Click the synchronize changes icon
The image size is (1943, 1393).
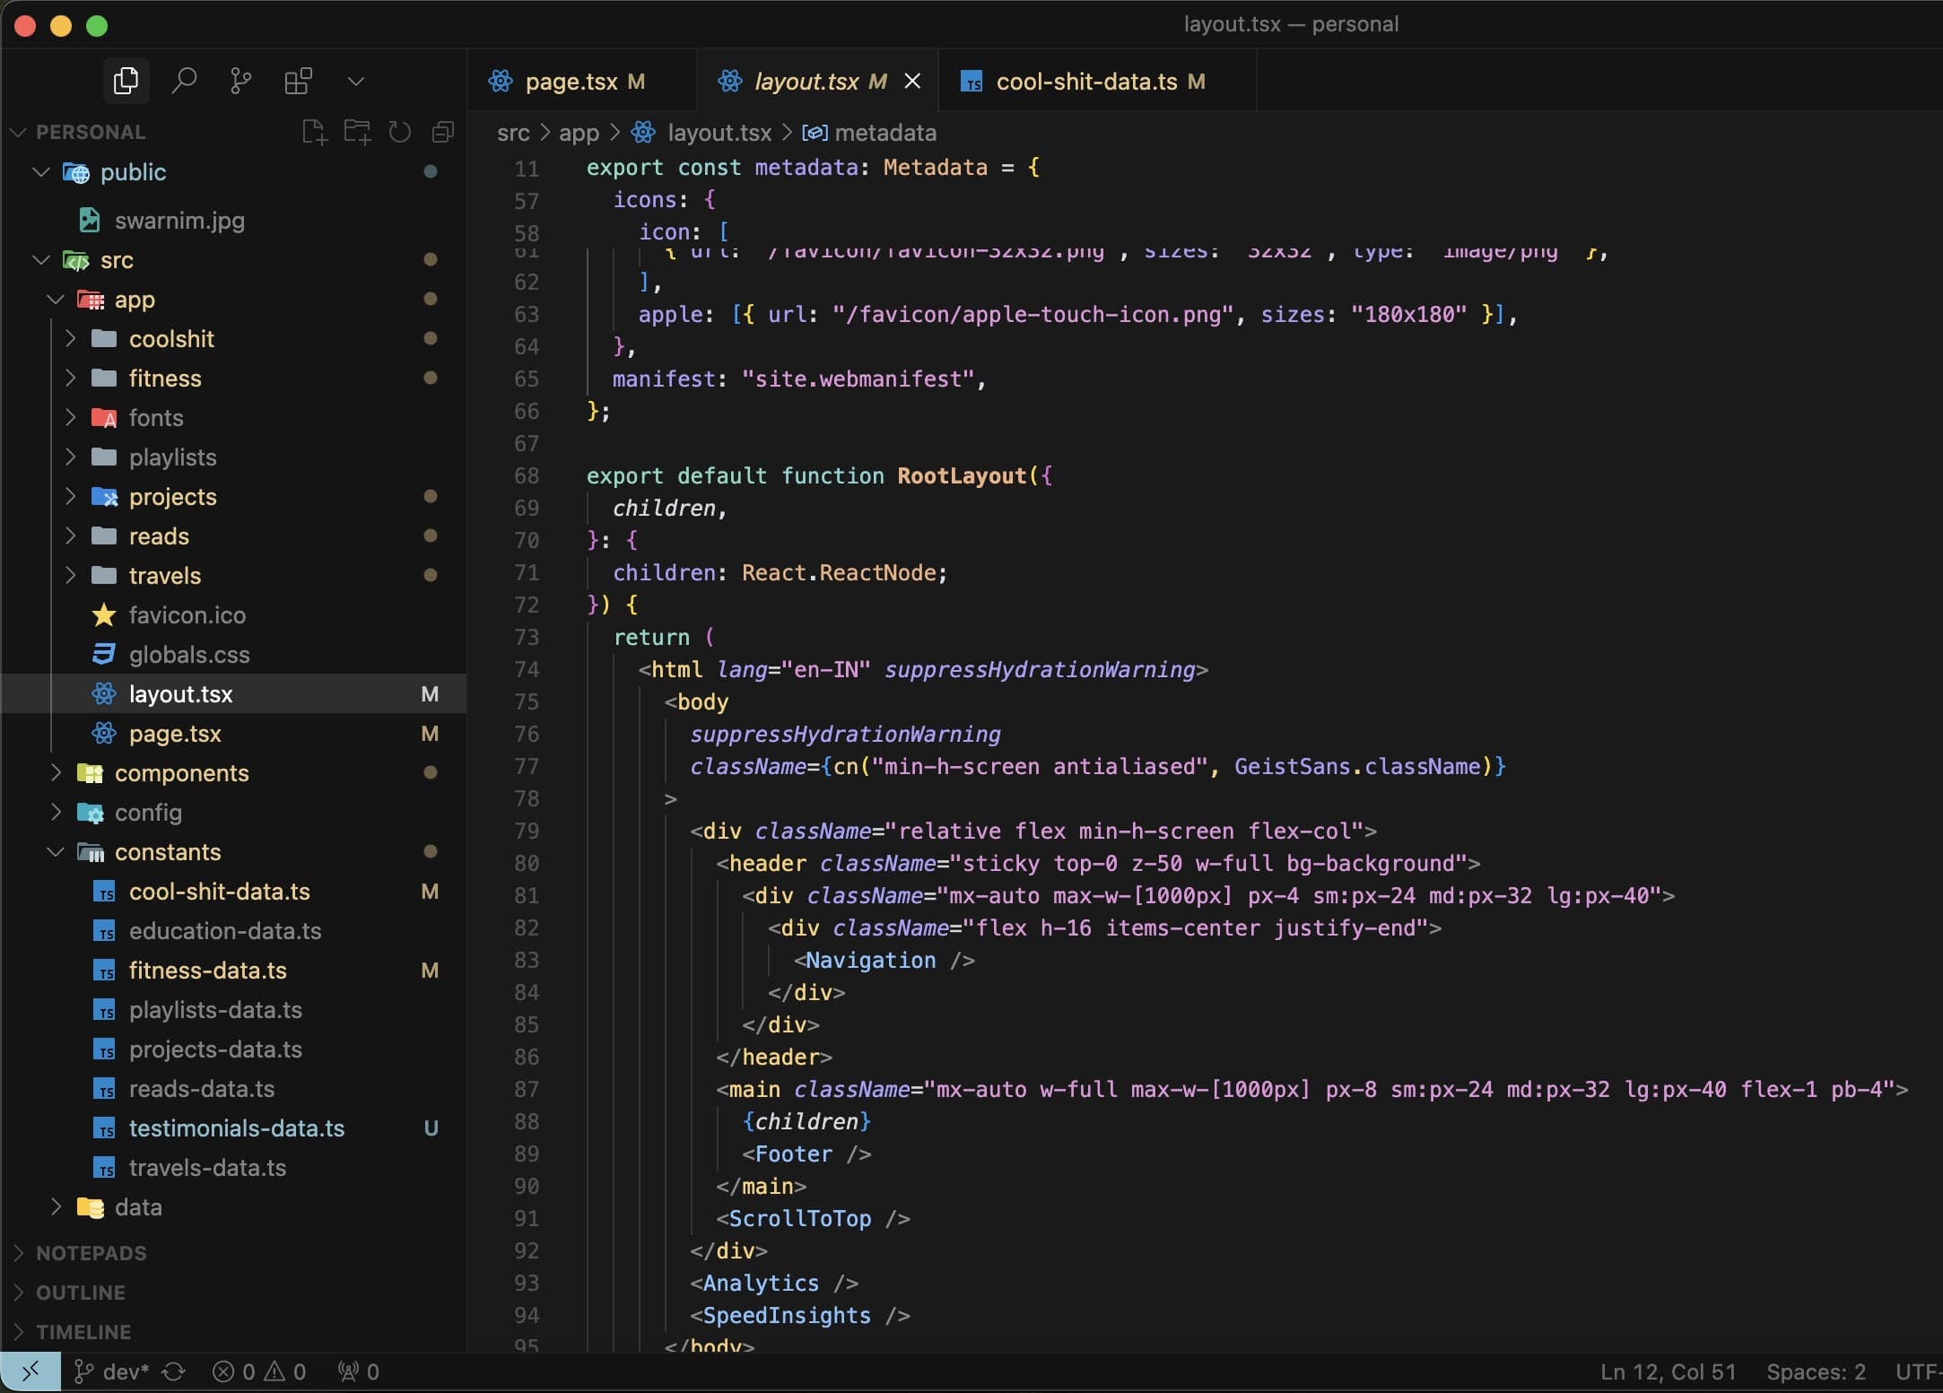(174, 1372)
